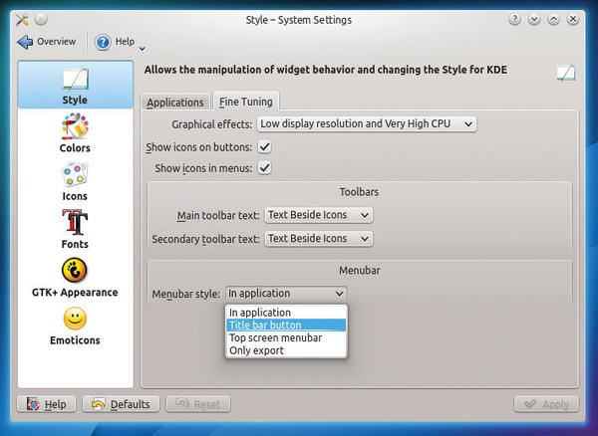The image size is (598, 436).
Task: Choose Title bar button option
Action: [x=286, y=326]
